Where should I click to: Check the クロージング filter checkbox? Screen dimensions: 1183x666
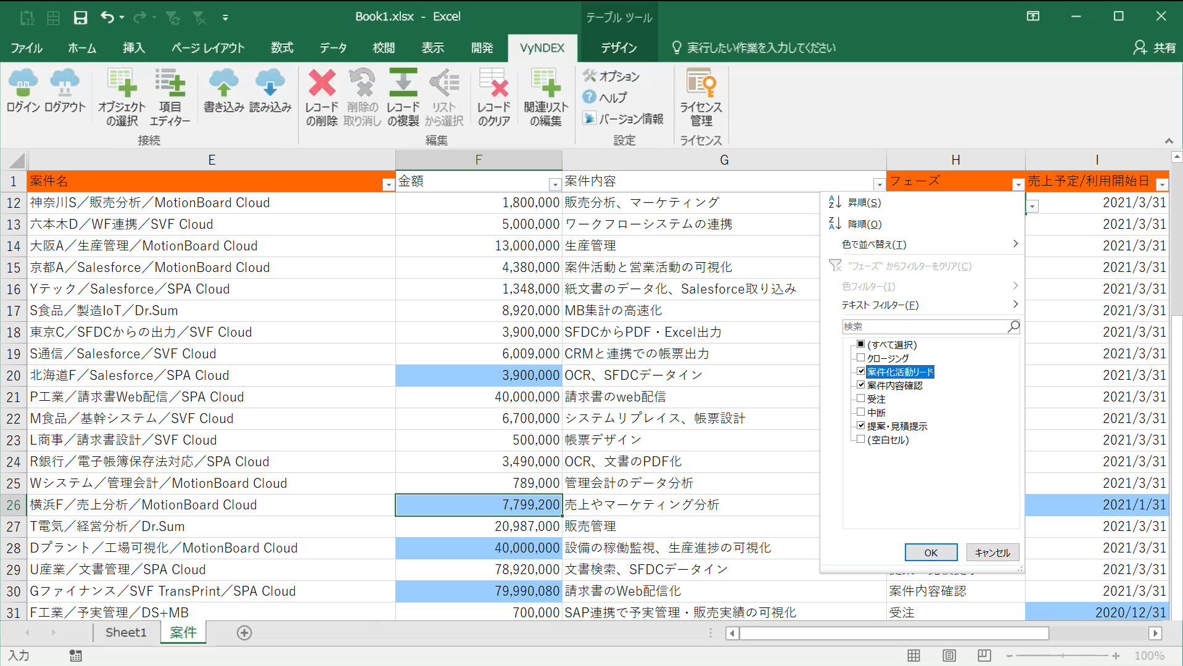click(x=860, y=358)
